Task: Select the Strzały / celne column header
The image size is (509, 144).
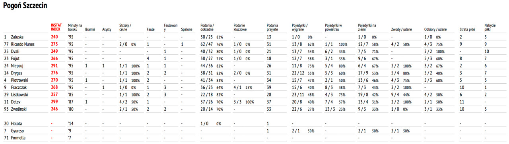Action: click(126, 27)
